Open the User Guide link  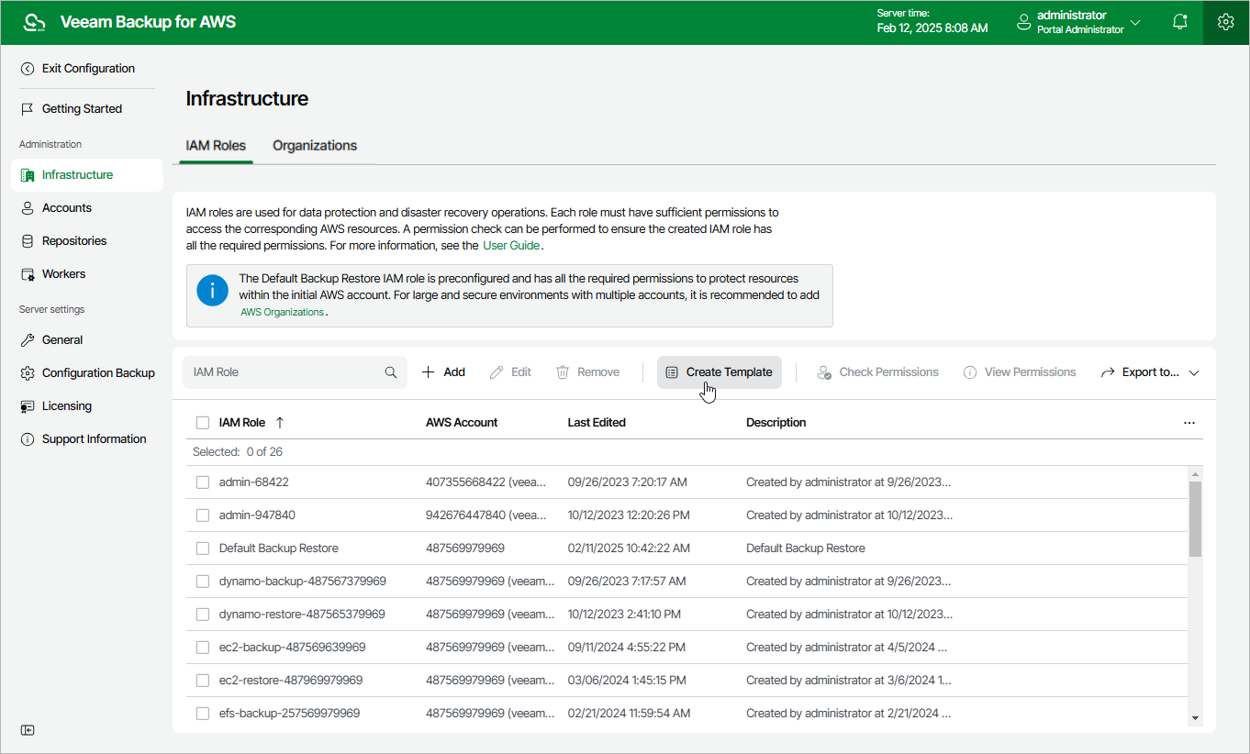(511, 246)
